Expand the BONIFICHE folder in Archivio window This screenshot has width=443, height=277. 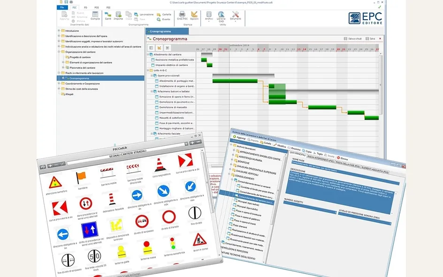(x=232, y=160)
